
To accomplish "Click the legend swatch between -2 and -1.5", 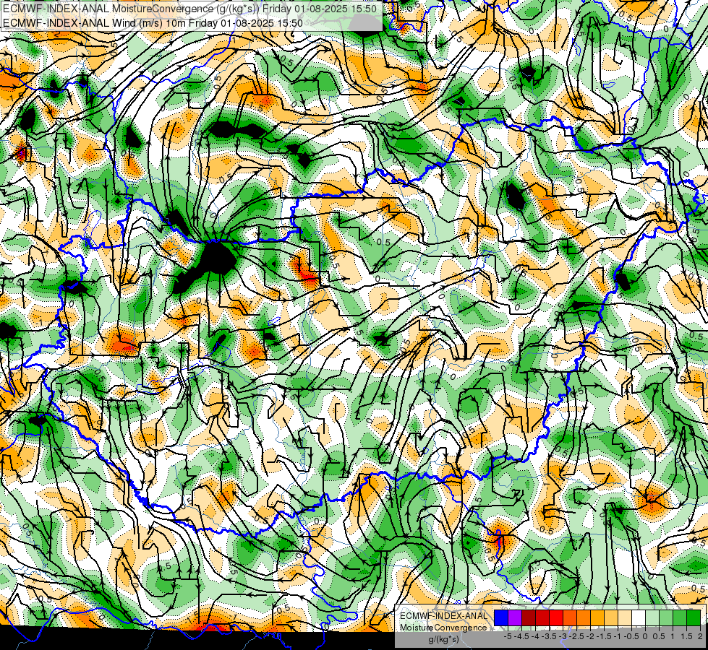I will 597,617.
